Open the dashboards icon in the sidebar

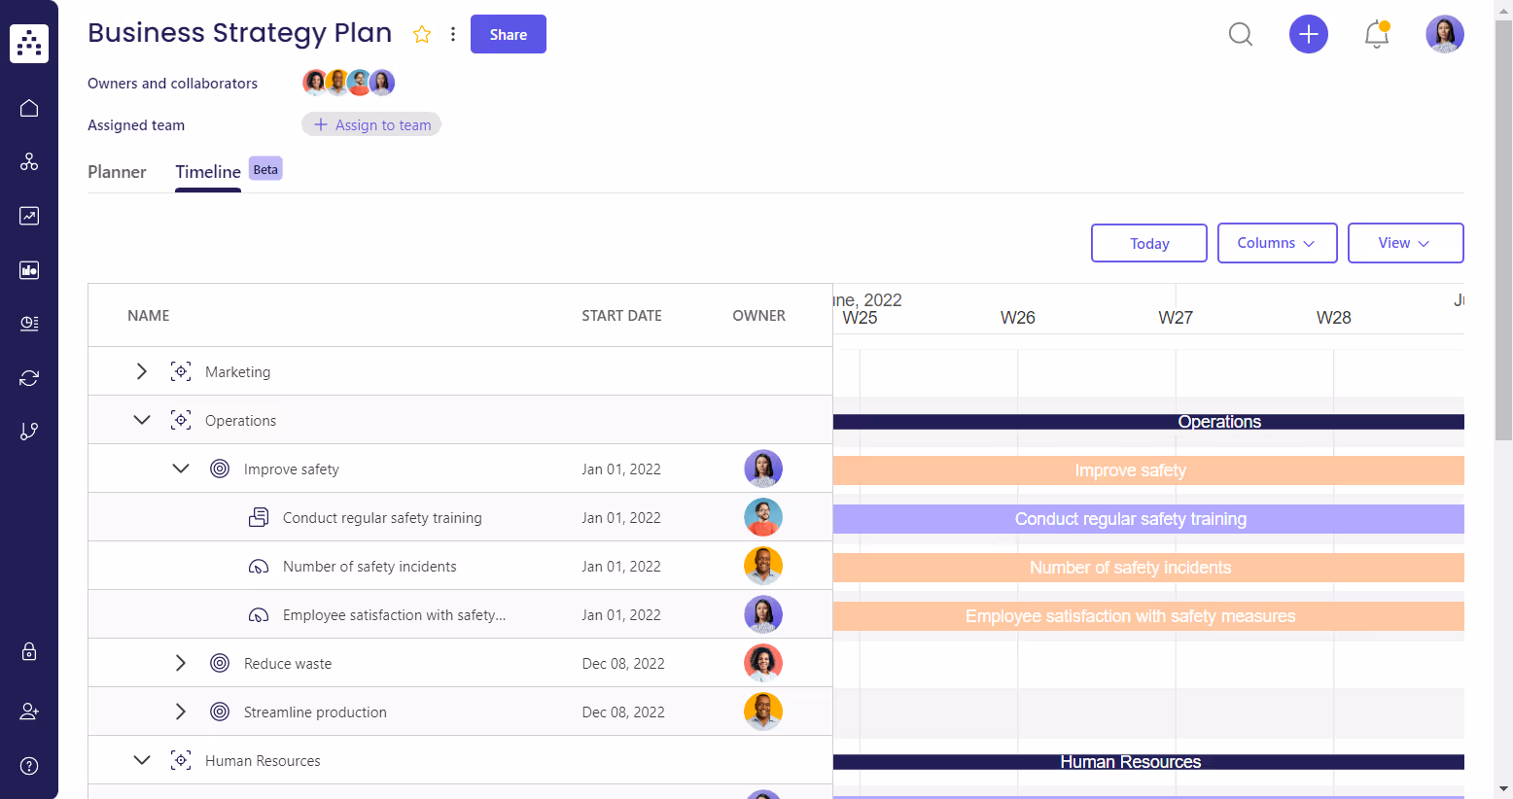pos(28,270)
